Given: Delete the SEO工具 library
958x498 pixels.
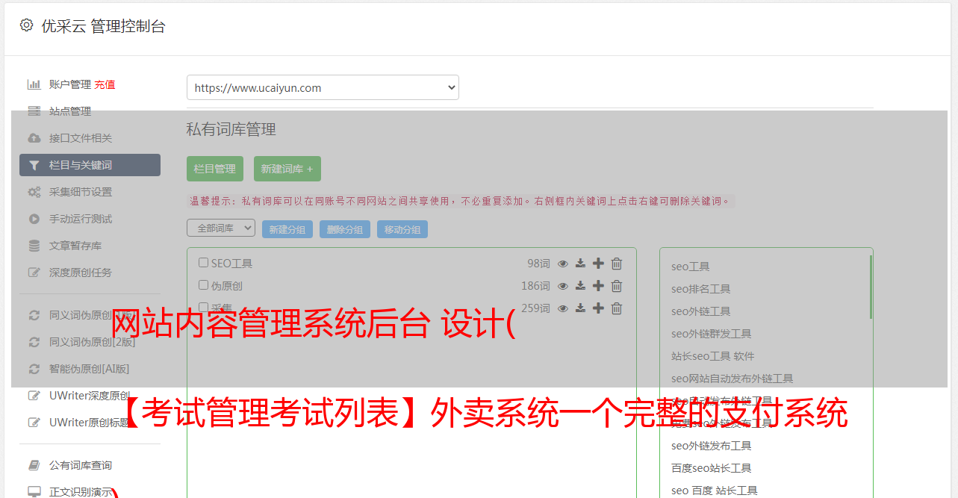Looking at the screenshot, I should [x=617, y=264].
